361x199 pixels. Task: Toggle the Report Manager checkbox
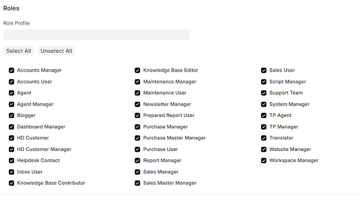(138, 160)
